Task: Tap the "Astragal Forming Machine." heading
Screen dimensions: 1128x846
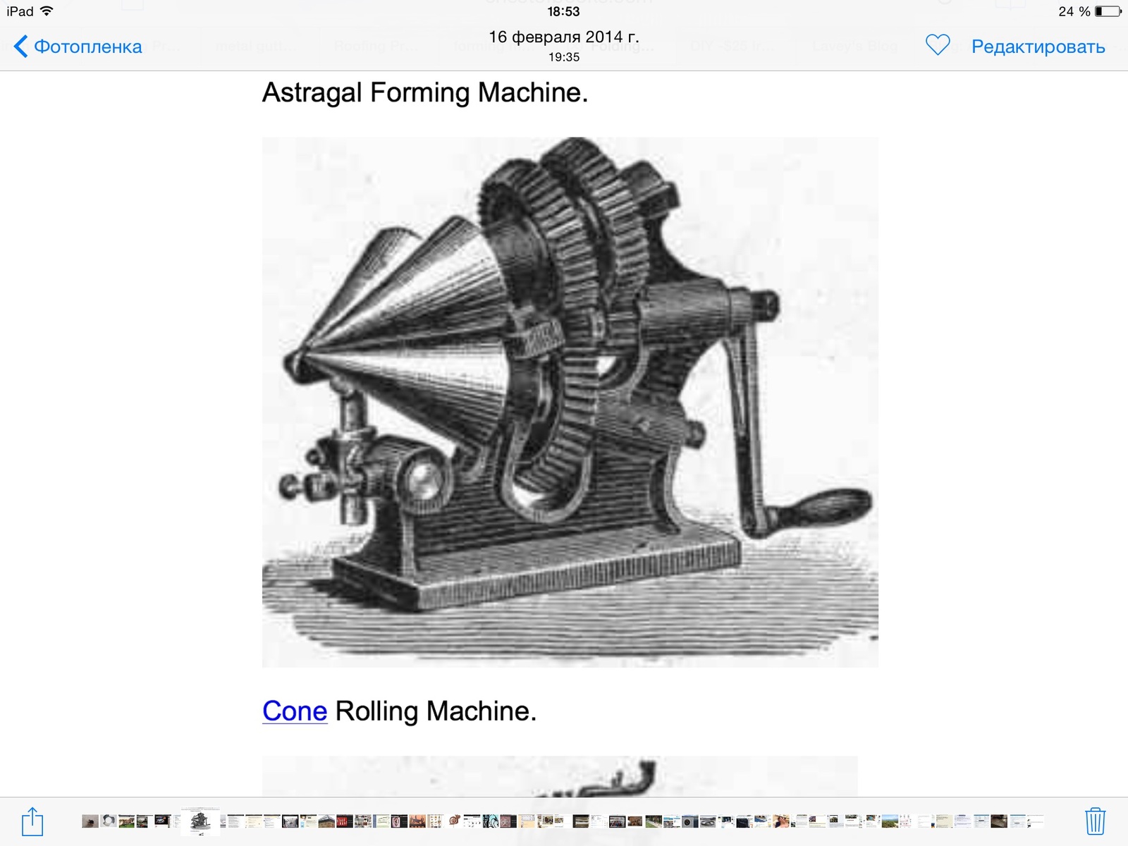Action: point(425,92)
